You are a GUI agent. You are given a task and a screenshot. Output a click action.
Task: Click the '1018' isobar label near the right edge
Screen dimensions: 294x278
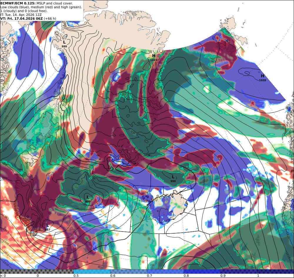(x=289, y=255)
